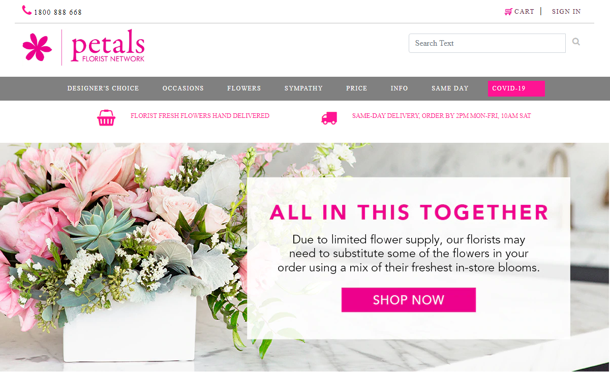
Task: Click into the Search Text field
Action: 487,43
